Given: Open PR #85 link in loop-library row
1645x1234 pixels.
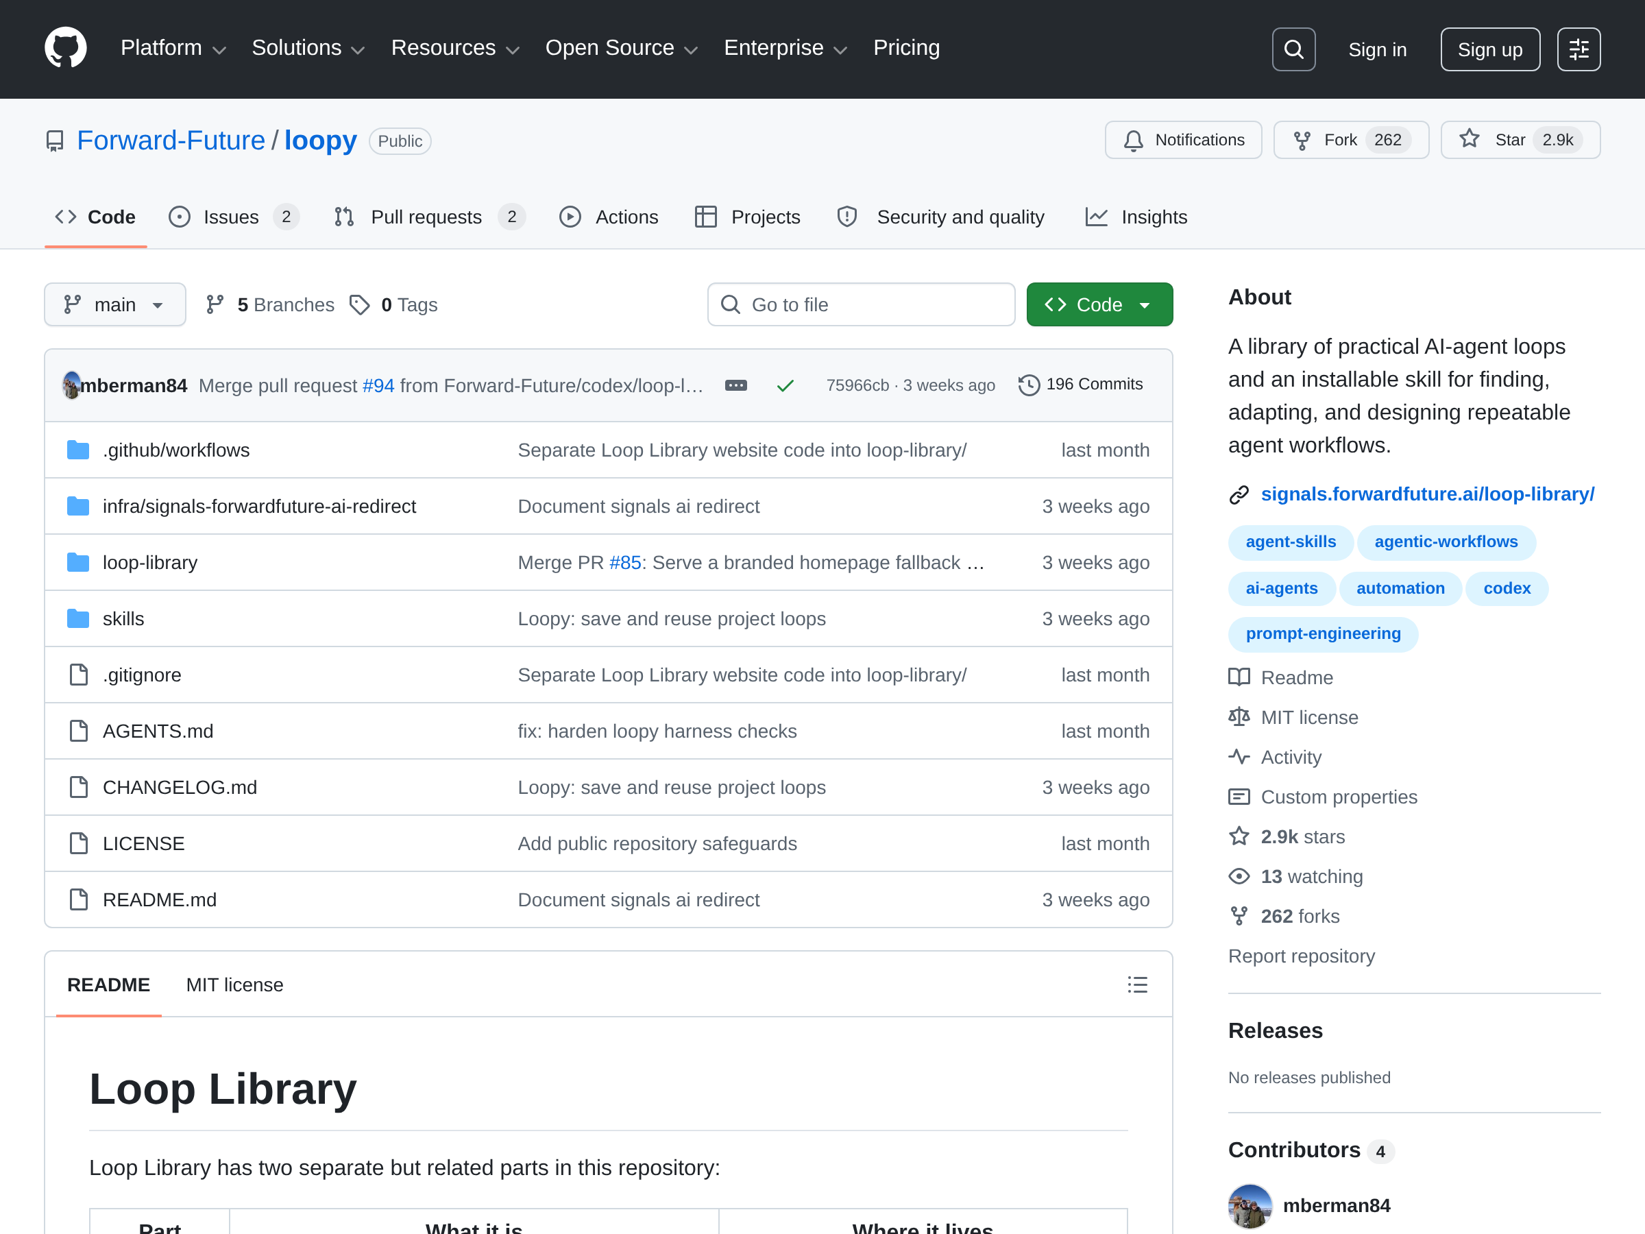Looking at the screenshot, I should 624,562.
